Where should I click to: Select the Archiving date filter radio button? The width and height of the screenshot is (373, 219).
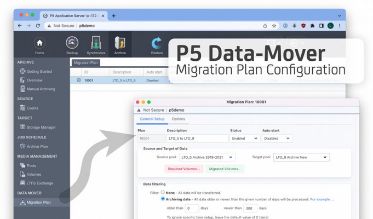[163, 199]
